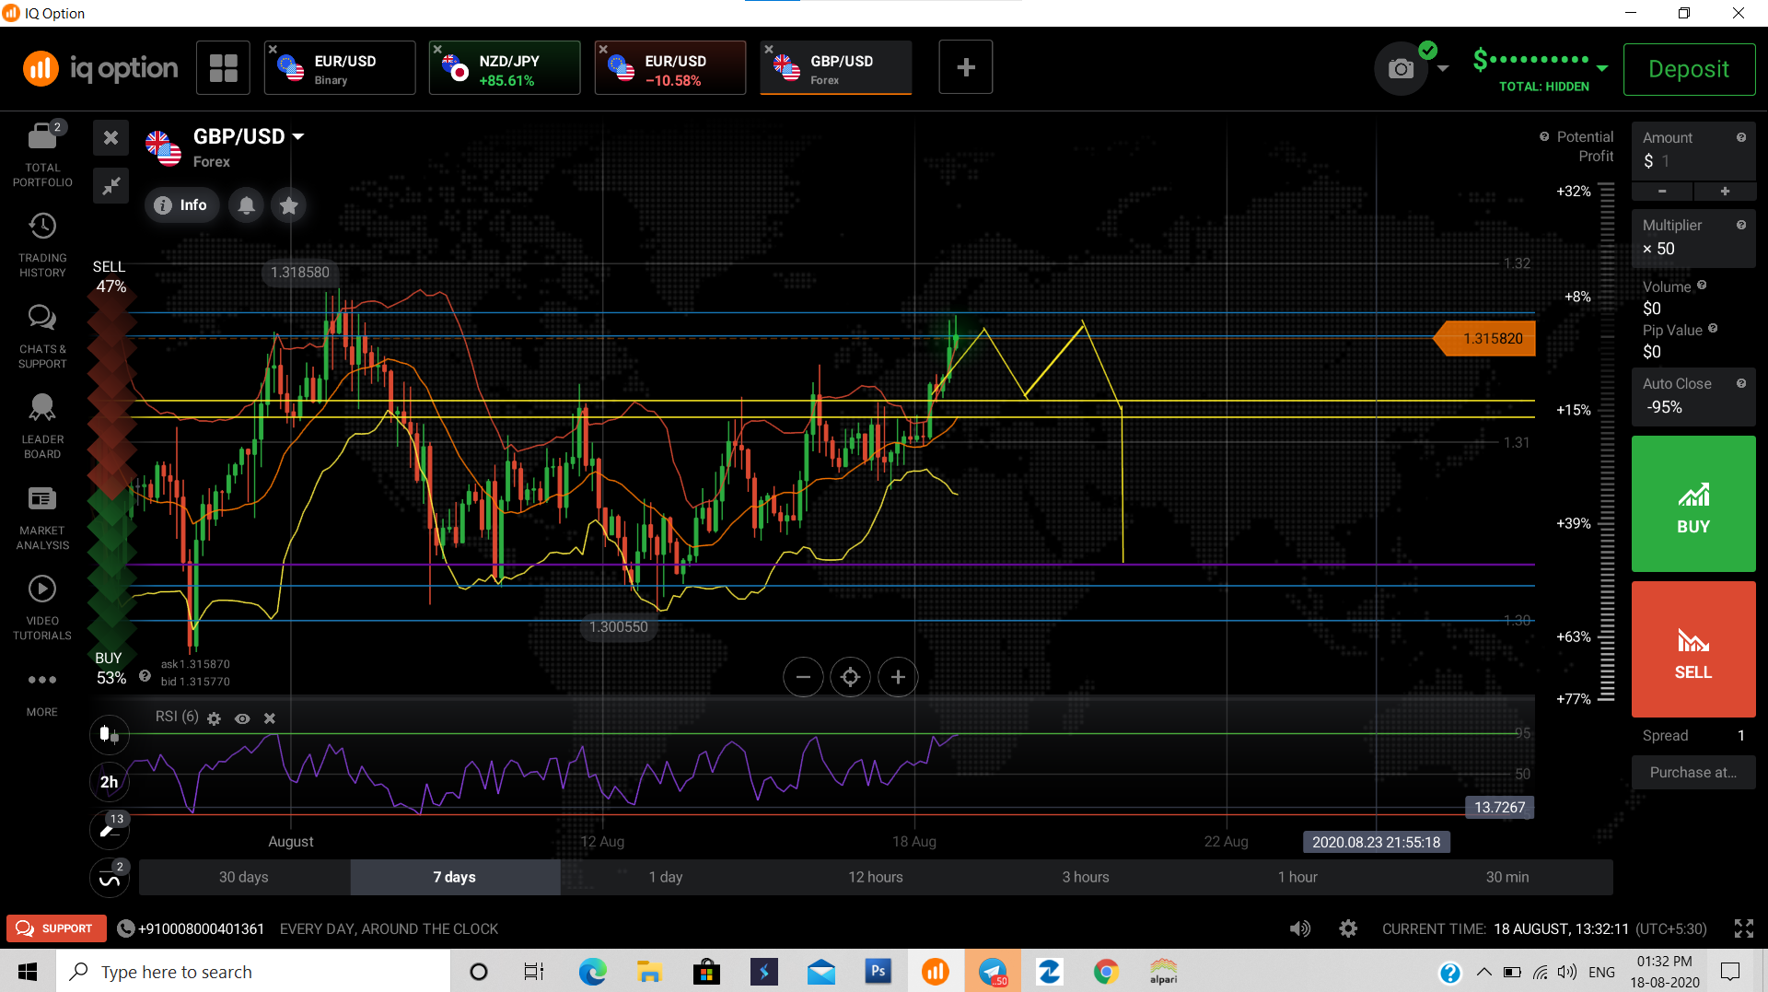Add GBP/USD to favorites with the star
Viewport: 1768px width, 992px height.
pyautogui.click(x=289, y=205)
